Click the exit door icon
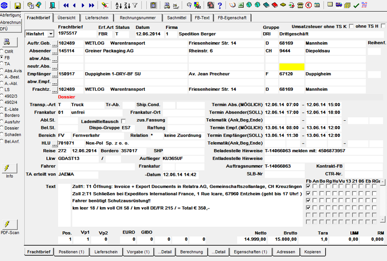The width and height of the screenshot is (387, 261). pos(52,5)
